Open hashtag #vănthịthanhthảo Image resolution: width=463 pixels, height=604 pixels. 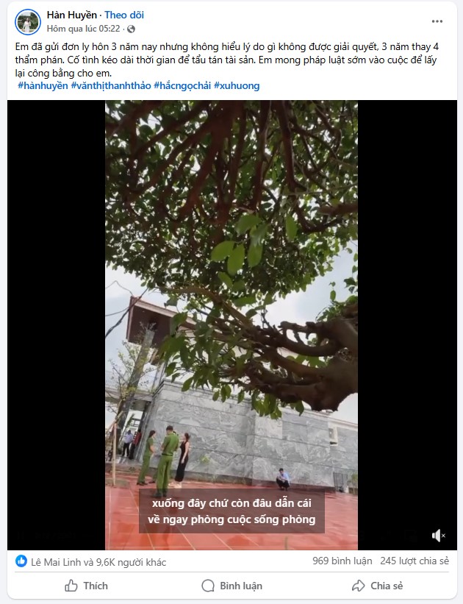pos(111,85)
